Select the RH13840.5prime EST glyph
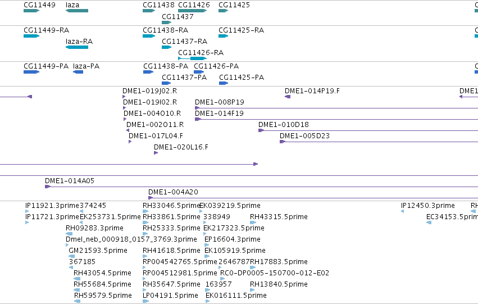Image resolution: width=478 pixels, height=304 pixels. click(x=253, y=290)
